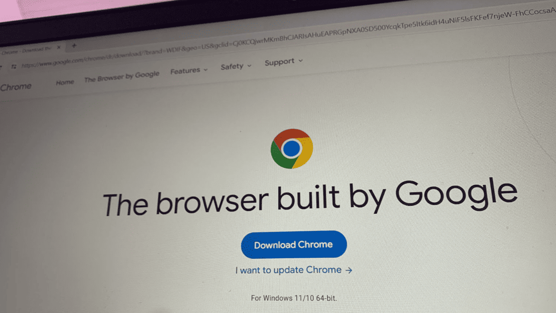Click the For Windows 11/10 64-bit text

coord(294,298)
